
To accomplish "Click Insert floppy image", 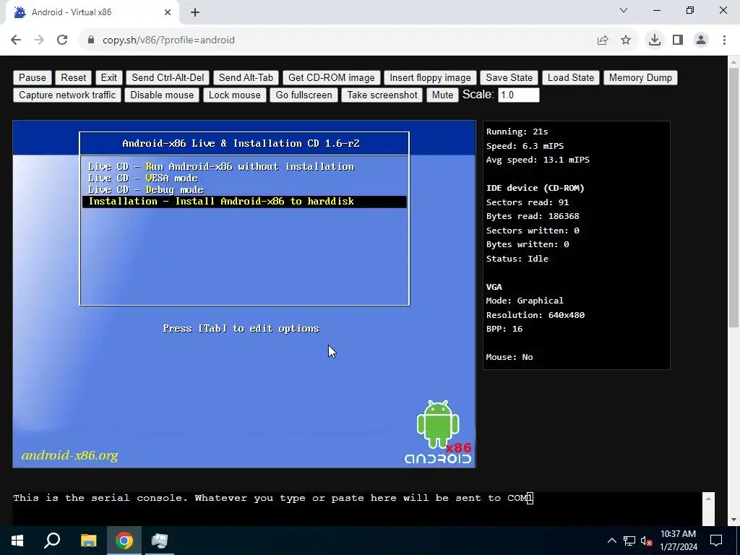I will [430, 77].
